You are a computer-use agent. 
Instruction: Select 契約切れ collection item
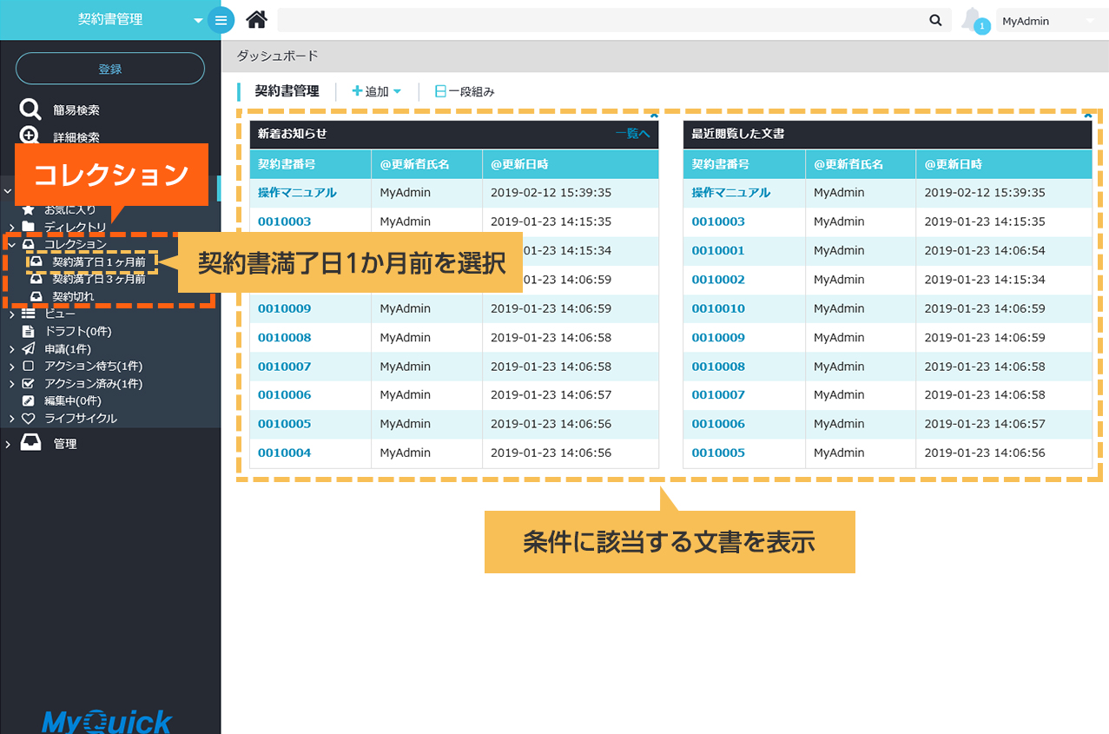[73, 296]
